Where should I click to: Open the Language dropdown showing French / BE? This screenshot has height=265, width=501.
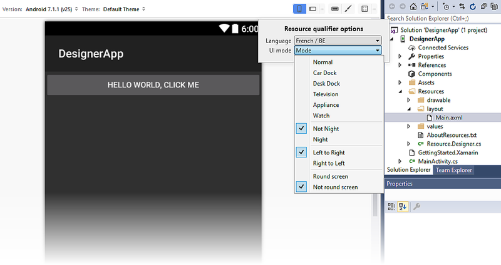click(x=338, y=41)
